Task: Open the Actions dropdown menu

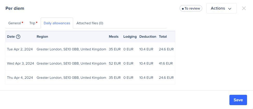Action: pyautogui.click(x=221, y=8)
